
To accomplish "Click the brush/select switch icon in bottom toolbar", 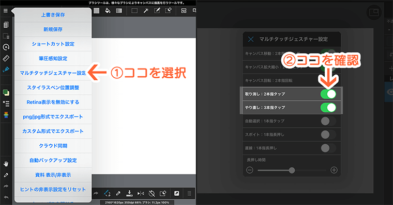I will coord(107,193).
